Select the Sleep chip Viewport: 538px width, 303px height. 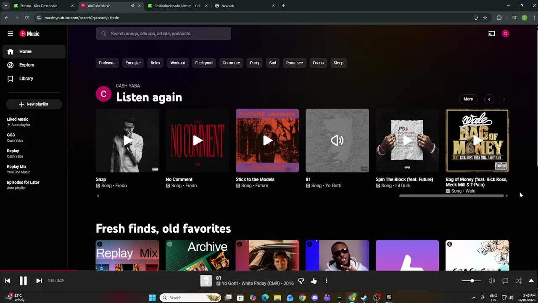[338, 63]
